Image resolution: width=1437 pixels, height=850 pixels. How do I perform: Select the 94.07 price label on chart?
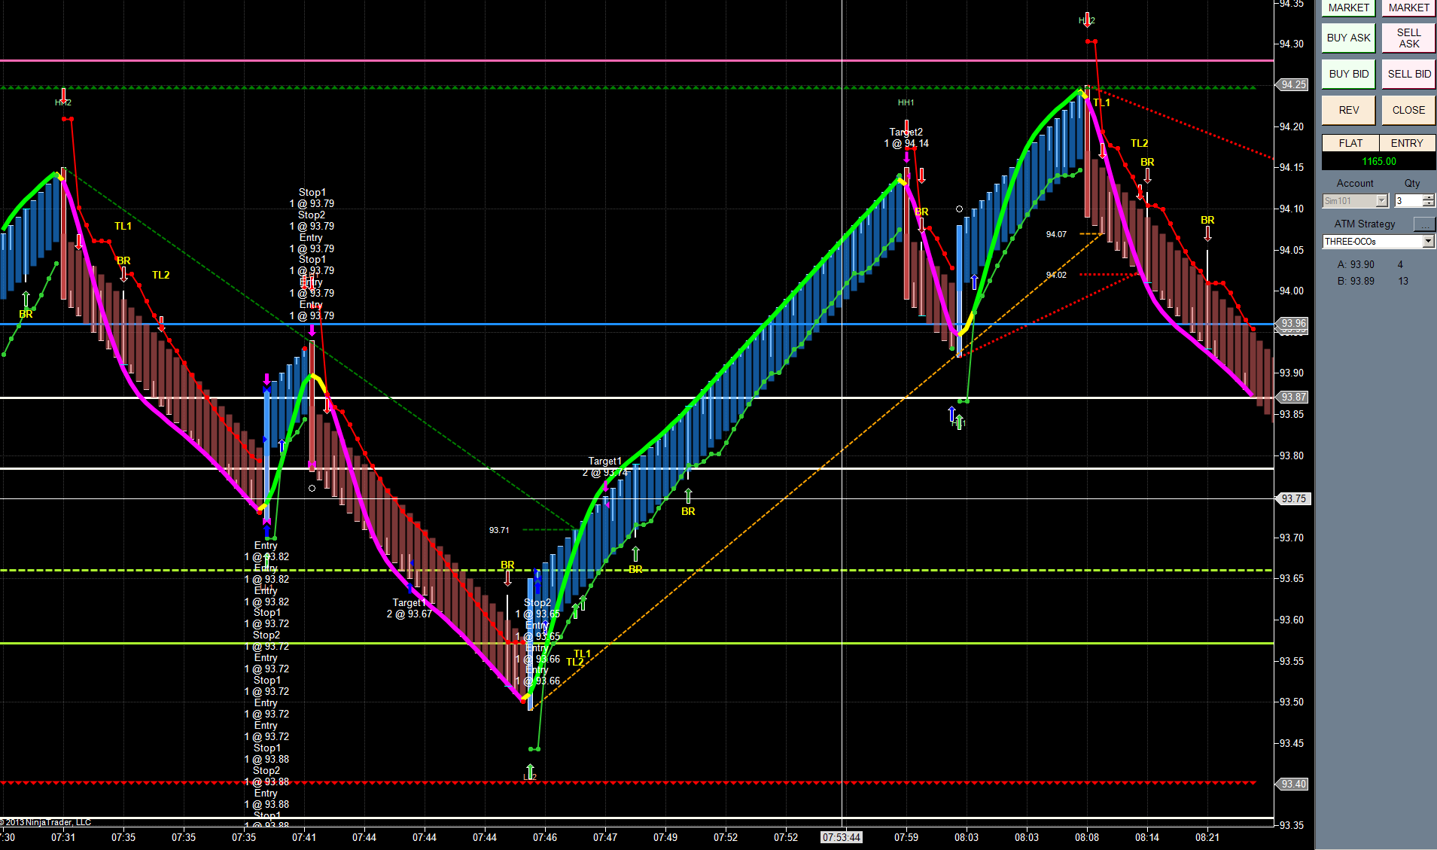(x=1056, y=234)
